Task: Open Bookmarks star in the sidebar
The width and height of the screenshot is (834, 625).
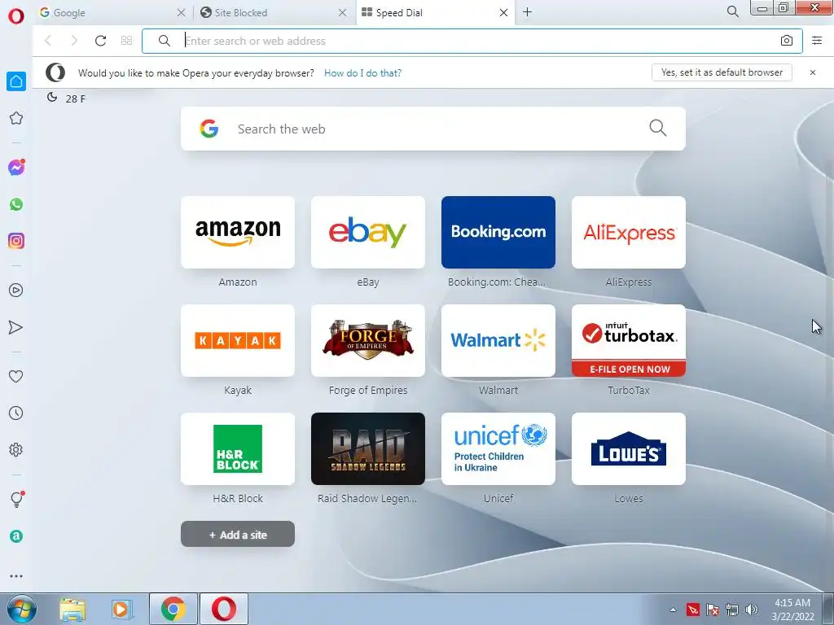Action: click(x=16, y=118)
